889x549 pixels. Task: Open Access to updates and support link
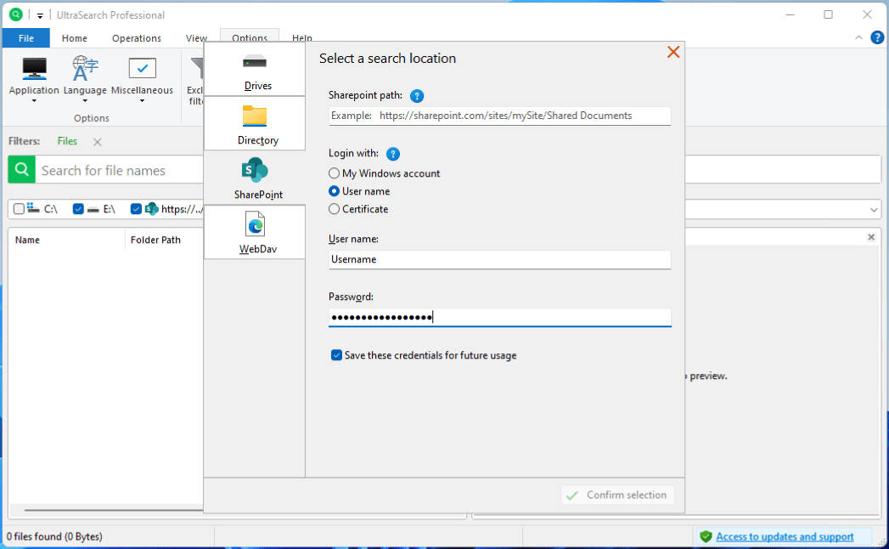[x=785, y=536]
